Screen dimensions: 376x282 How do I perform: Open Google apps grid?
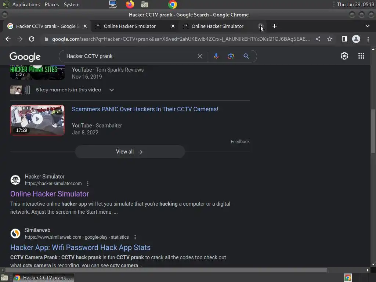(361, 56)
